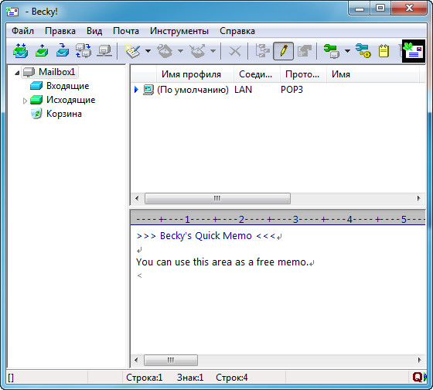Click the remote mailbox computer icon
Viewport: 433px width, 390px height.
[104, 51]
